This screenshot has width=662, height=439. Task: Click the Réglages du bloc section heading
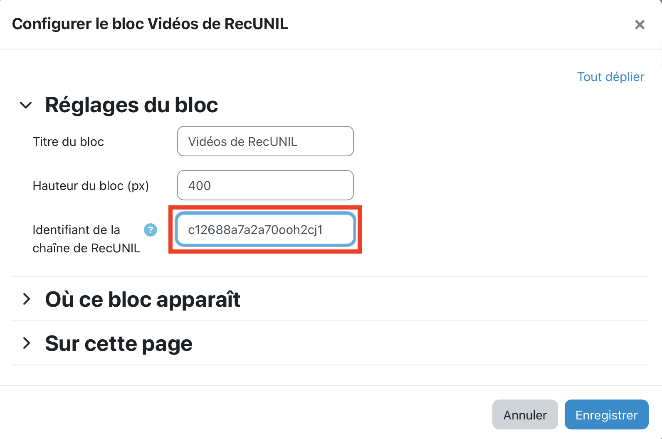pyautogui.click(x=131, y=105)
